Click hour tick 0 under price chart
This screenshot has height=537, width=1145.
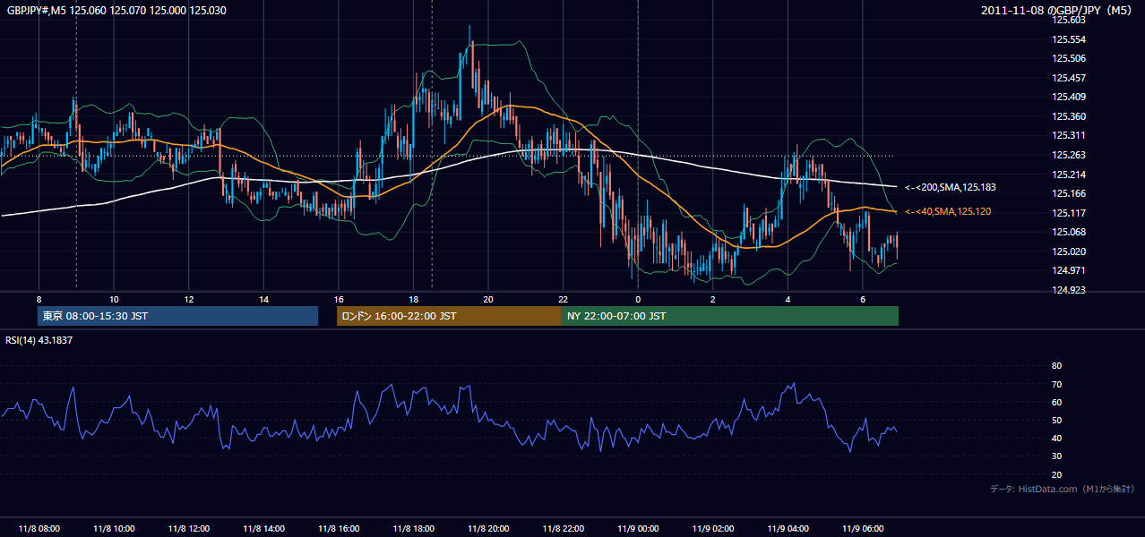tap(638, 299)
